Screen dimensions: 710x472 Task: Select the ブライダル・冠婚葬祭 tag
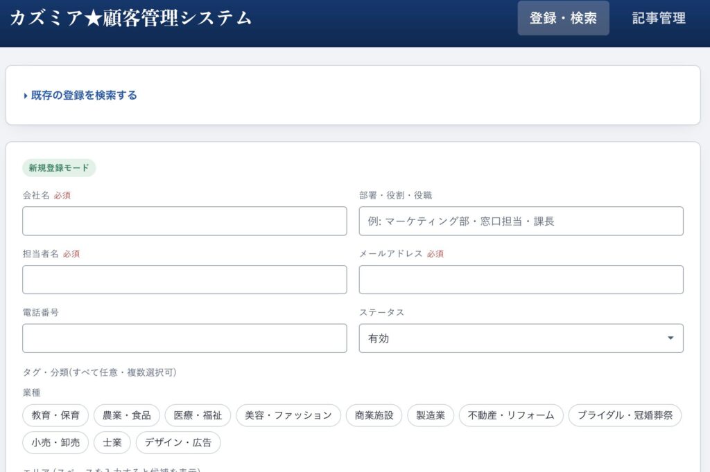(x=625, y=415)
